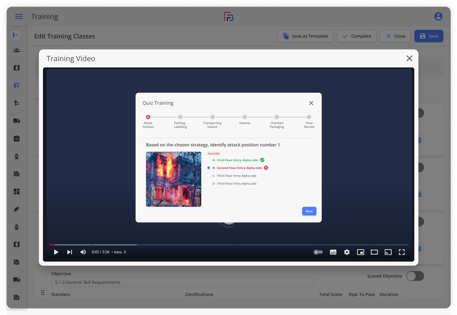Enter fullscreen video mode

(x=402, y=252)
